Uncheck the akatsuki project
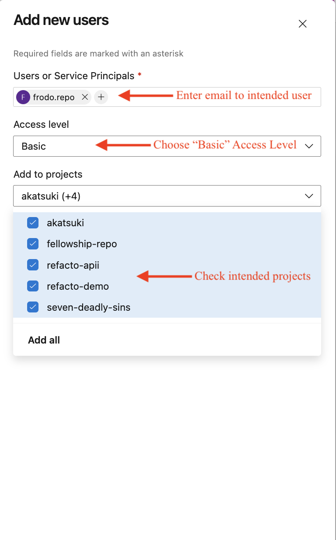The image size is (336, 540). pyautogui.click(x=32, y=222)
